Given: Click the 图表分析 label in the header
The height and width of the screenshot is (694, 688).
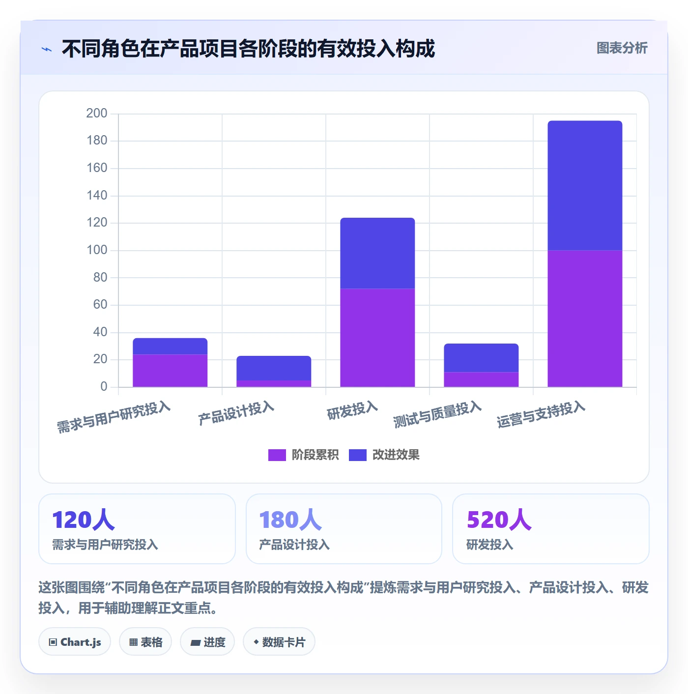Looking at the screenshot, I should click(x=622, y=48).
